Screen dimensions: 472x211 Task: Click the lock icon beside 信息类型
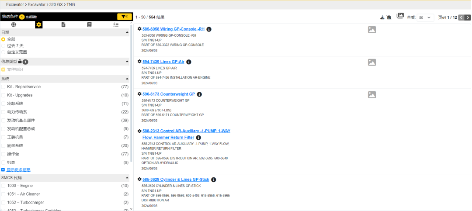(20, 62)
